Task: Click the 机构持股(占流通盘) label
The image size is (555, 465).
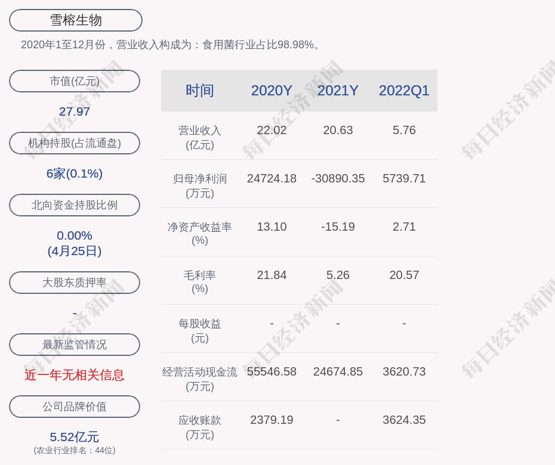Action: tap(75, 143)
